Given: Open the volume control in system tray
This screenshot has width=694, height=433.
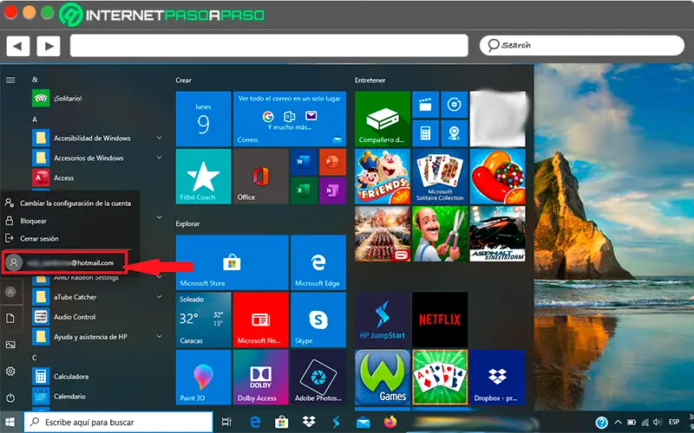Looking at the screenshot, I should pyautogui.click(x=658, y=423).
